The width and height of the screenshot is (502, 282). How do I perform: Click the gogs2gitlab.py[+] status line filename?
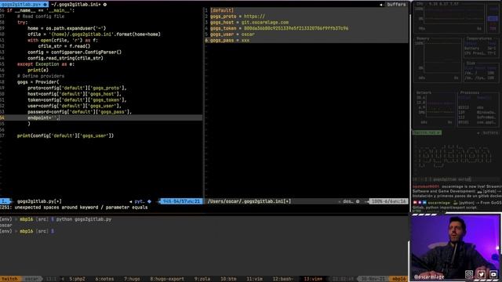39,201
